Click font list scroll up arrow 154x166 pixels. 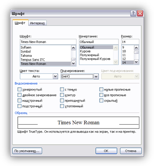[x=73, y=48]
